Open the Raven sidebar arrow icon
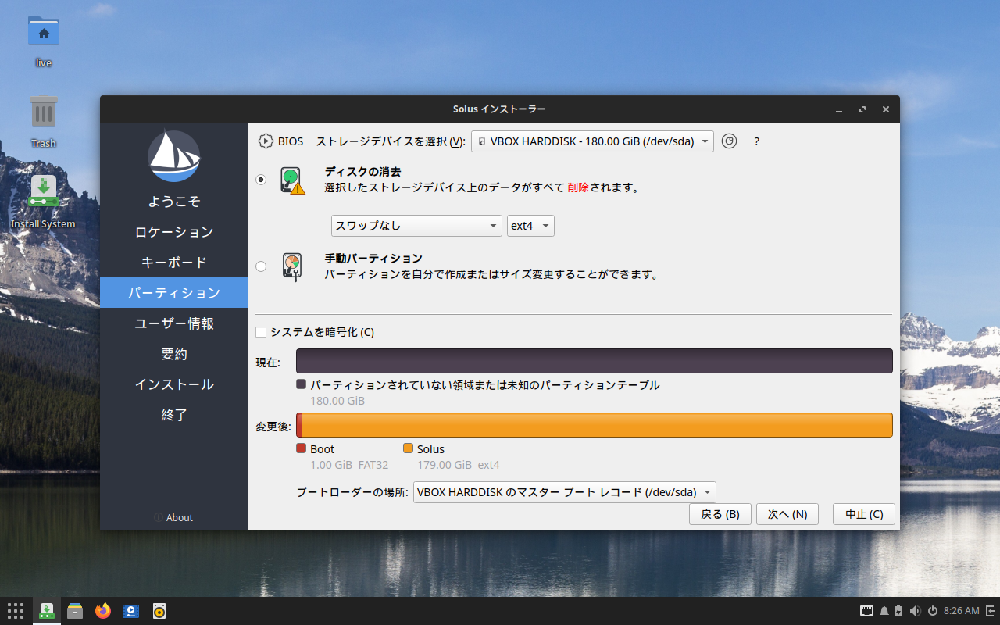 point(990,611)
